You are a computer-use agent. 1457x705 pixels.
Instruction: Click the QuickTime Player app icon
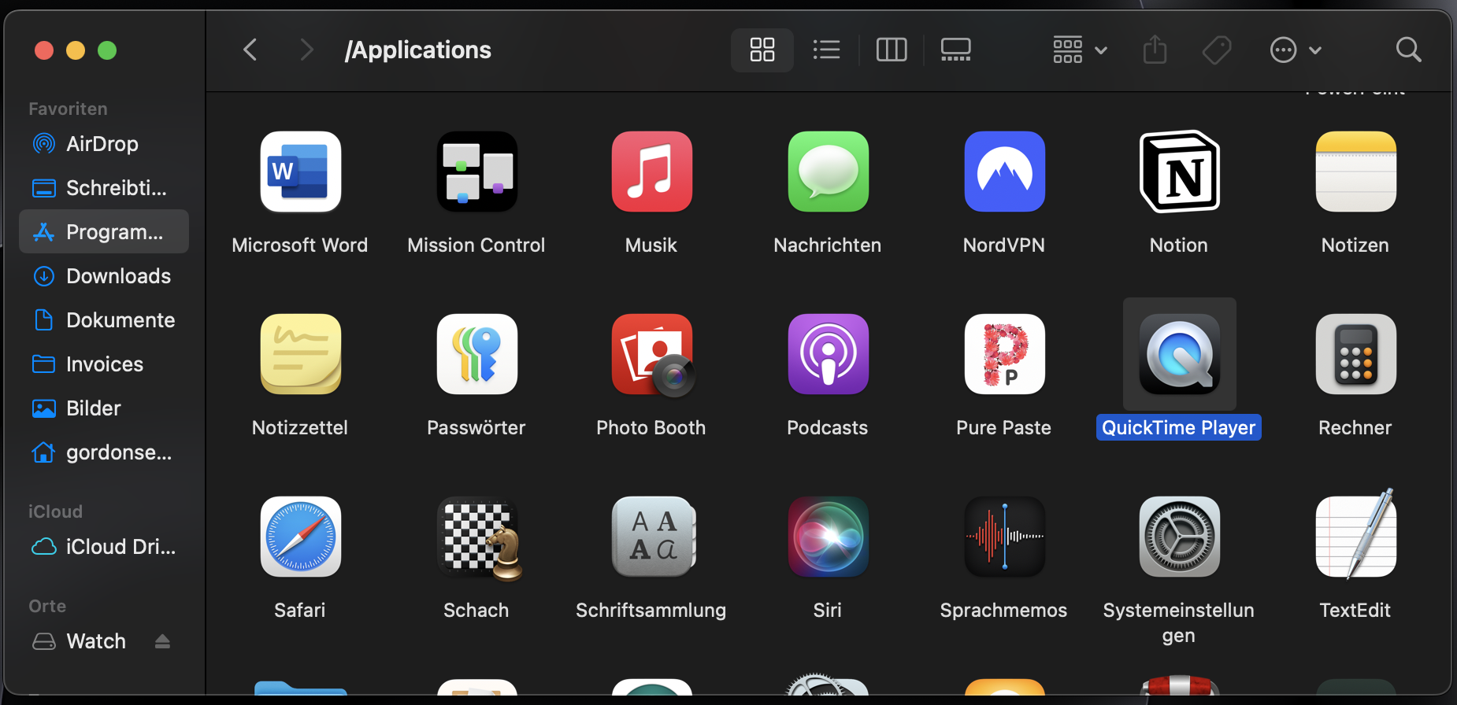[x=1179, y=354]
